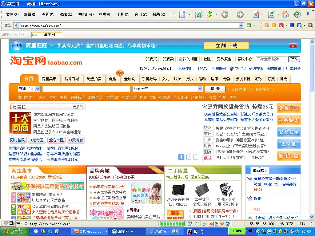Restore the tab window with the blue icon
Viewport: 315px width, 236px height.
[x=299, y=26]
